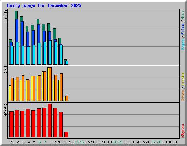Viewport: 187px width, 146px height.
Task: Click green weekend day 6 label
Action: click(39, 142)
